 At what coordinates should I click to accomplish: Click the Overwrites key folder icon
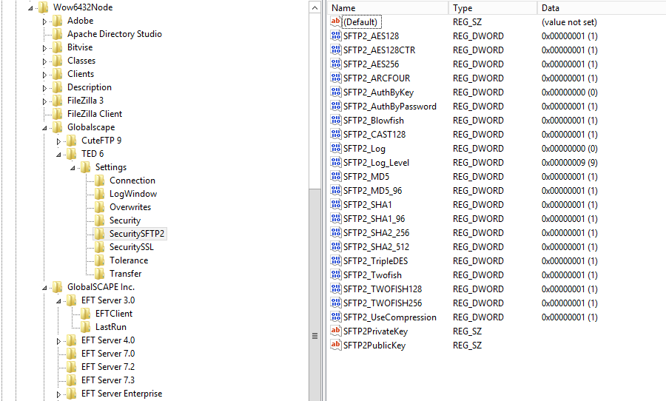pos(99,207)
